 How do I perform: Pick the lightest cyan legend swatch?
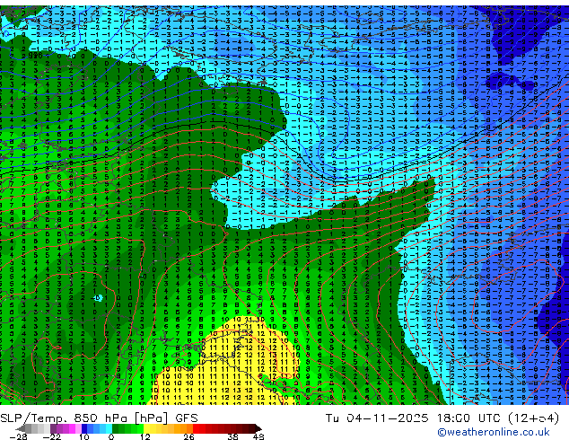click(x=109, y=428)
